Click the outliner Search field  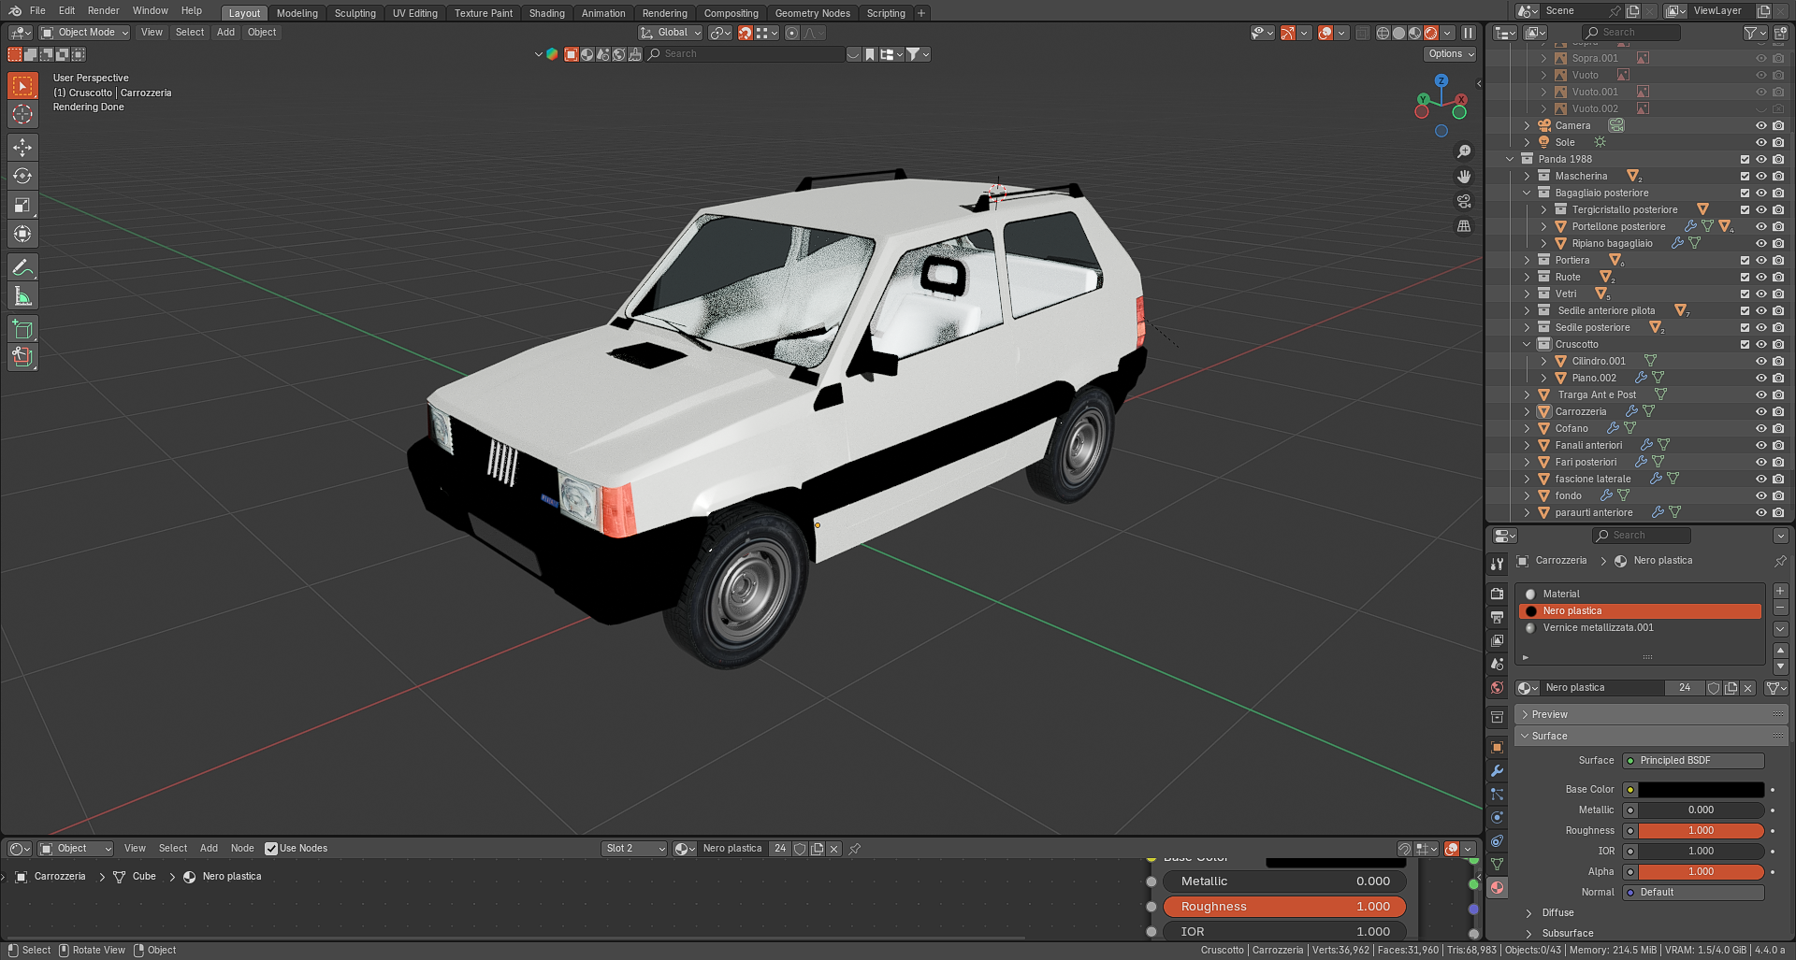(x=1630, y=33)
